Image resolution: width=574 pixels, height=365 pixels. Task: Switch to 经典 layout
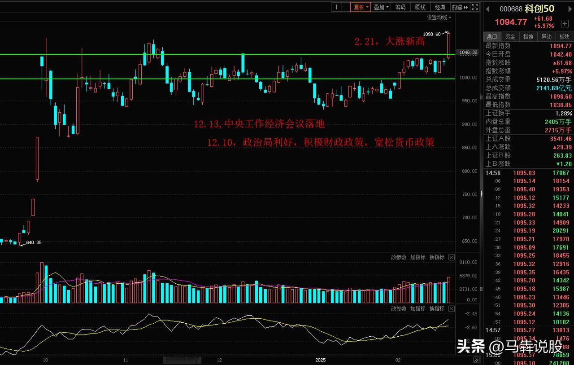tap(440, 7)
